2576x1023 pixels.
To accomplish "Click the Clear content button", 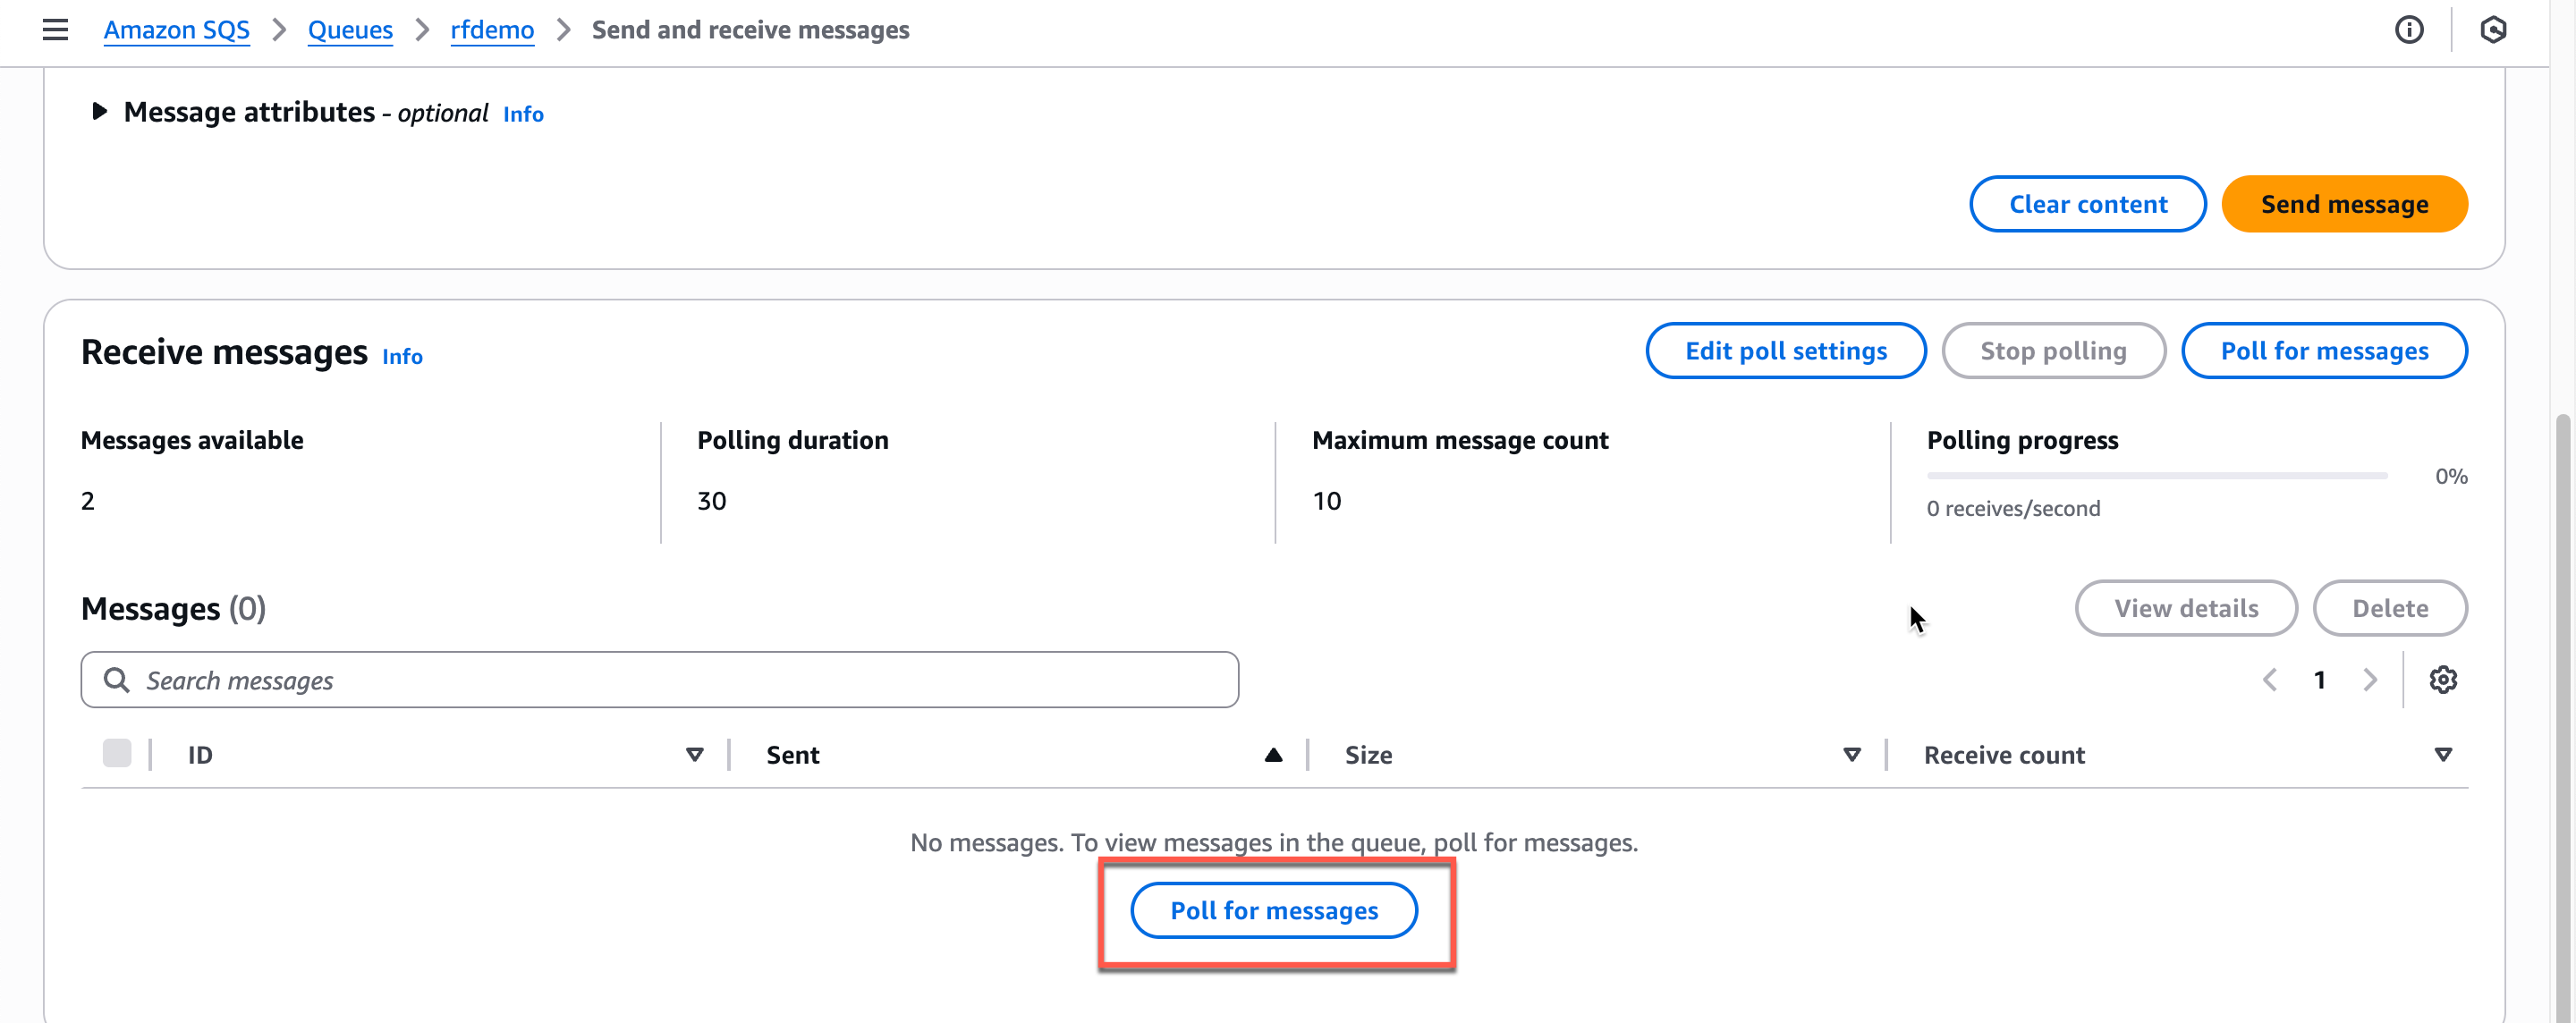I will 2088,203.
